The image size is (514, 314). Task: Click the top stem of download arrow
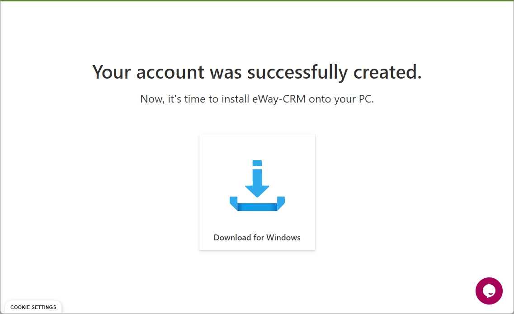257,163
